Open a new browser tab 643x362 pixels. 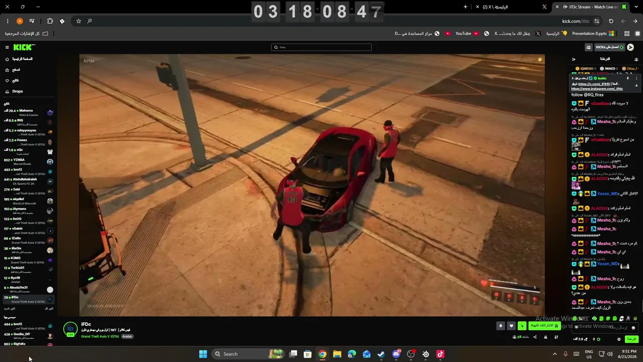pyautogui.click(x=465, y=7)
